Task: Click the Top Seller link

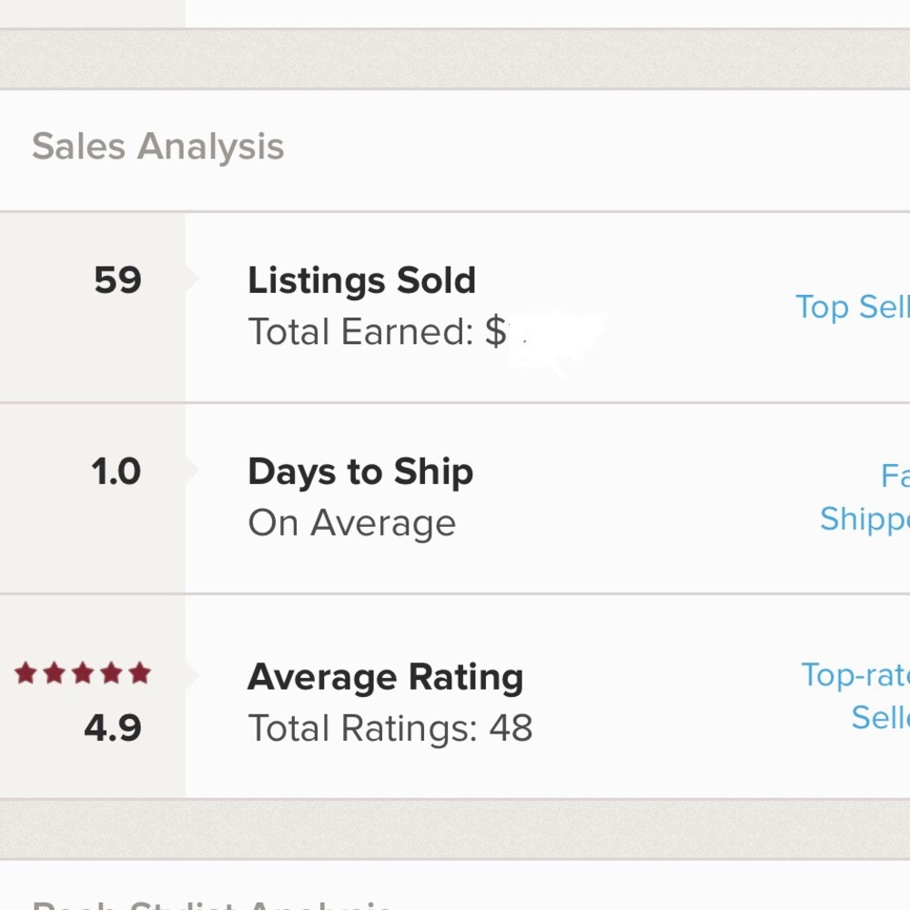Action: click(852, 308)
